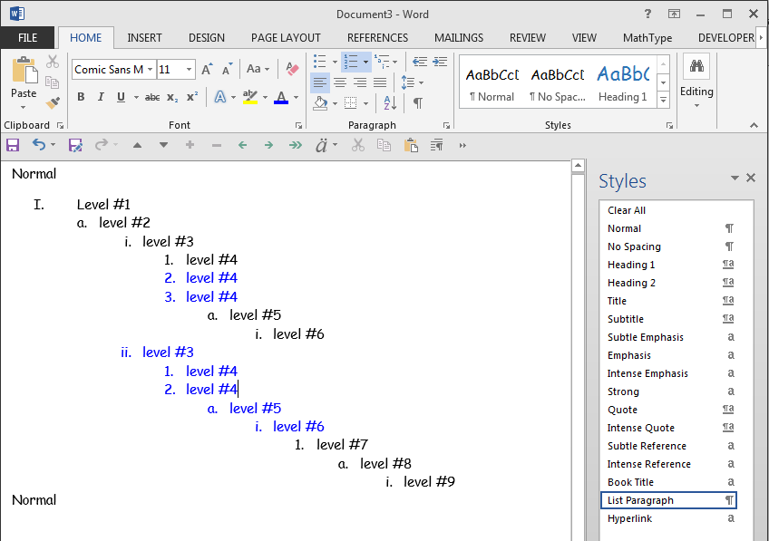
Task: Click the Increase Indent icon
Action: click(440, 60)
